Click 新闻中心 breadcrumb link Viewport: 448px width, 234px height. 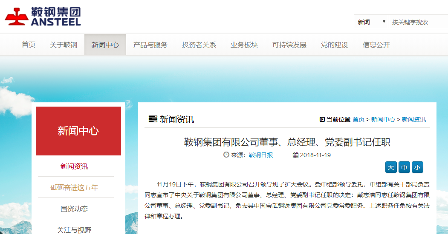click(x=383, y=120)
